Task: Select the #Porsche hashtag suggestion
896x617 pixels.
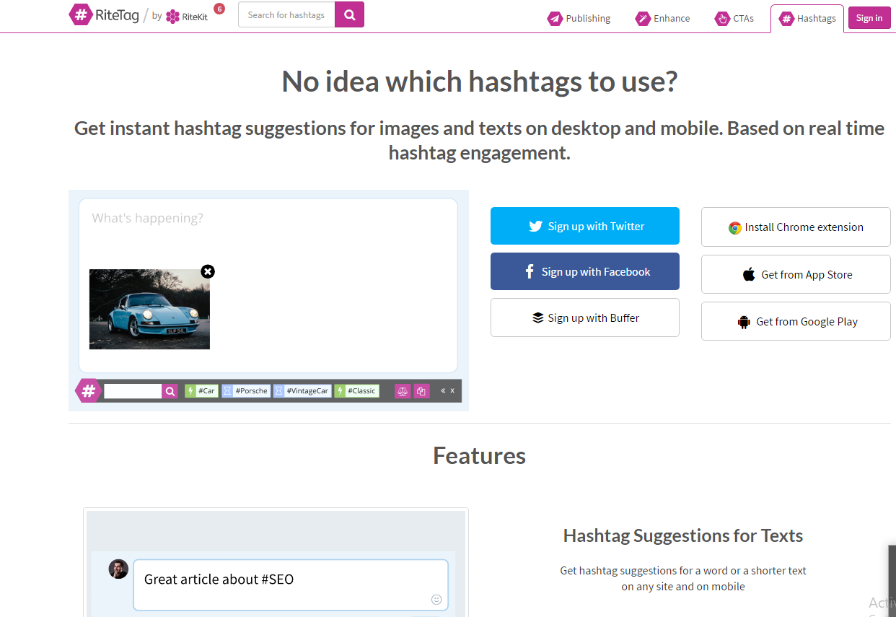Action: coord(245,391)
